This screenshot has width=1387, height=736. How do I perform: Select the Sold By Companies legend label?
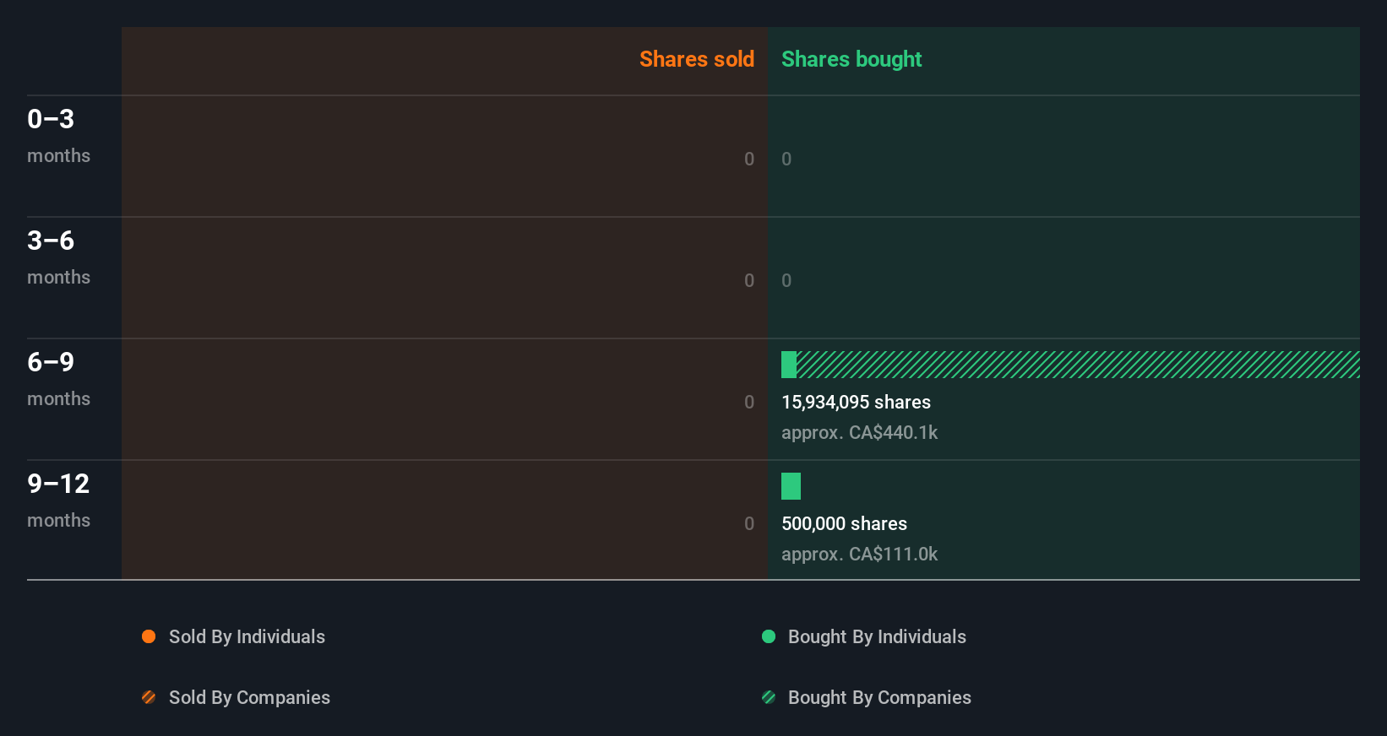(249, 697)
